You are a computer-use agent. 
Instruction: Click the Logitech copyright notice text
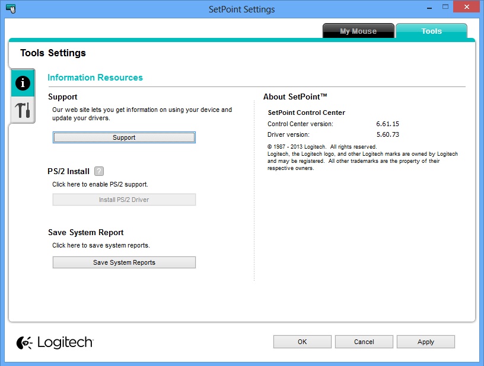click(362, 158)
